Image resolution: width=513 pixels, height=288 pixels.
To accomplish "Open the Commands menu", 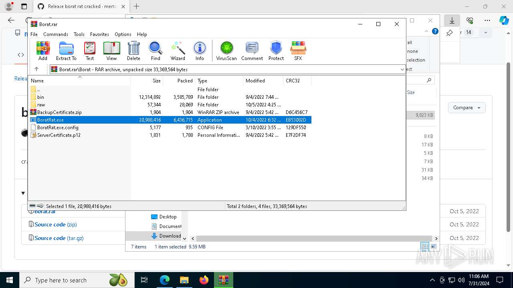I will point(56,34).
